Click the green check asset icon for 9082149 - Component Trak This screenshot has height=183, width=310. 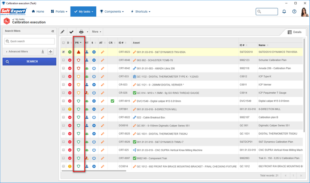pos(135,158)
